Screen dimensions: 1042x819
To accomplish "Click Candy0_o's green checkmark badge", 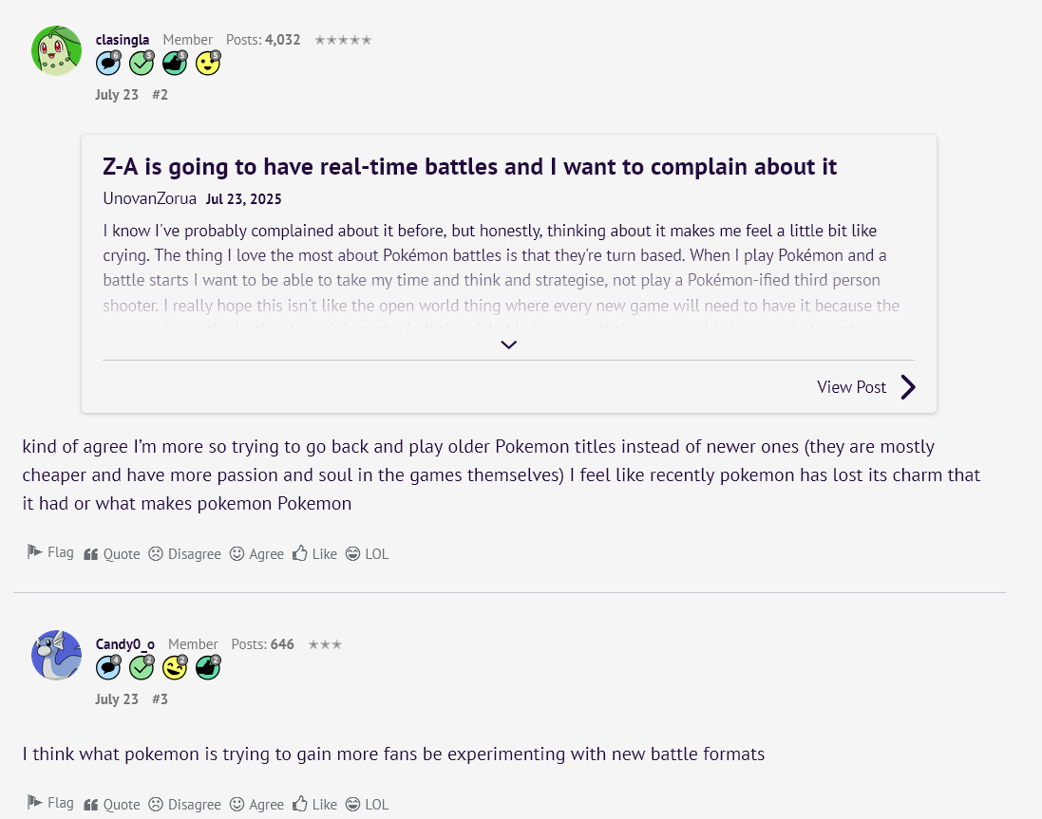I will (142, 668).
